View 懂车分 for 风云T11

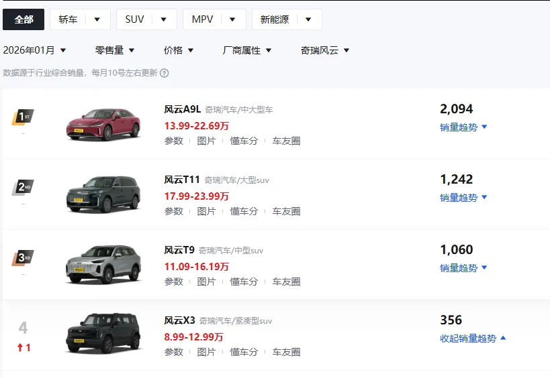244,211
